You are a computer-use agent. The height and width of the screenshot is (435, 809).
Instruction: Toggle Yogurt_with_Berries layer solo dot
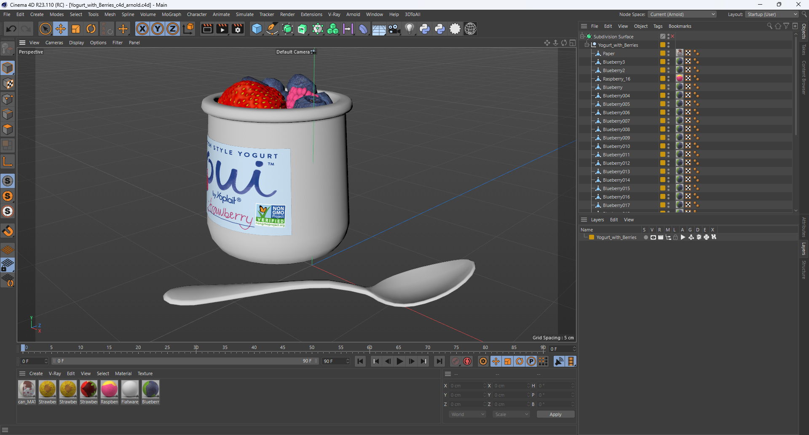(x=646, y=237)
